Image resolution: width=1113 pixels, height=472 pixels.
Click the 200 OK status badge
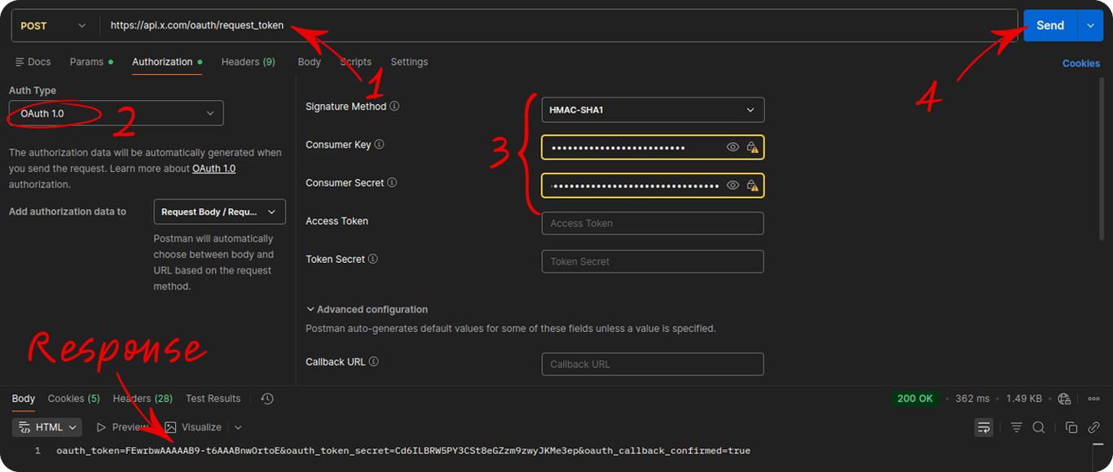pos(915,399)
